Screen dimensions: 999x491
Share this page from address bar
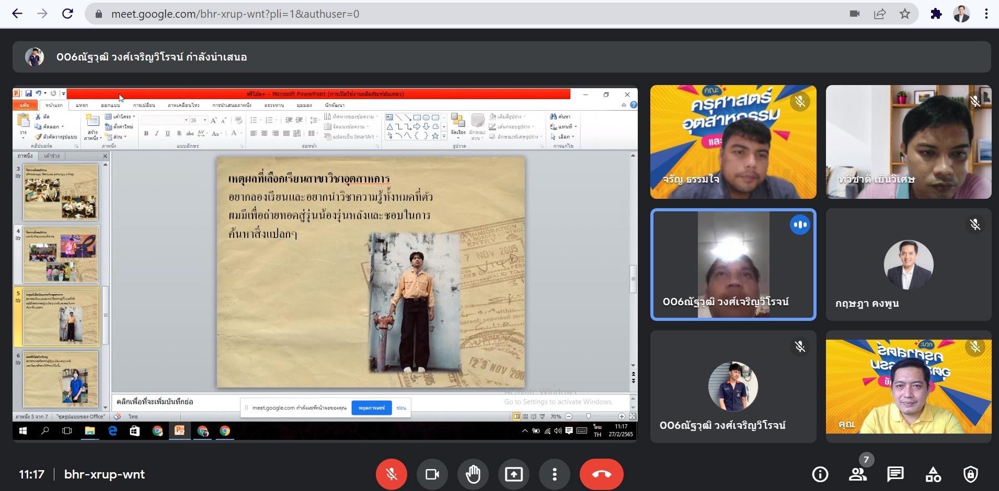tap(880, 14)
